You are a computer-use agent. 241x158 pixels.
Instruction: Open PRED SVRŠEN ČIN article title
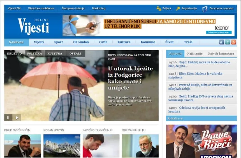point(17,130)
